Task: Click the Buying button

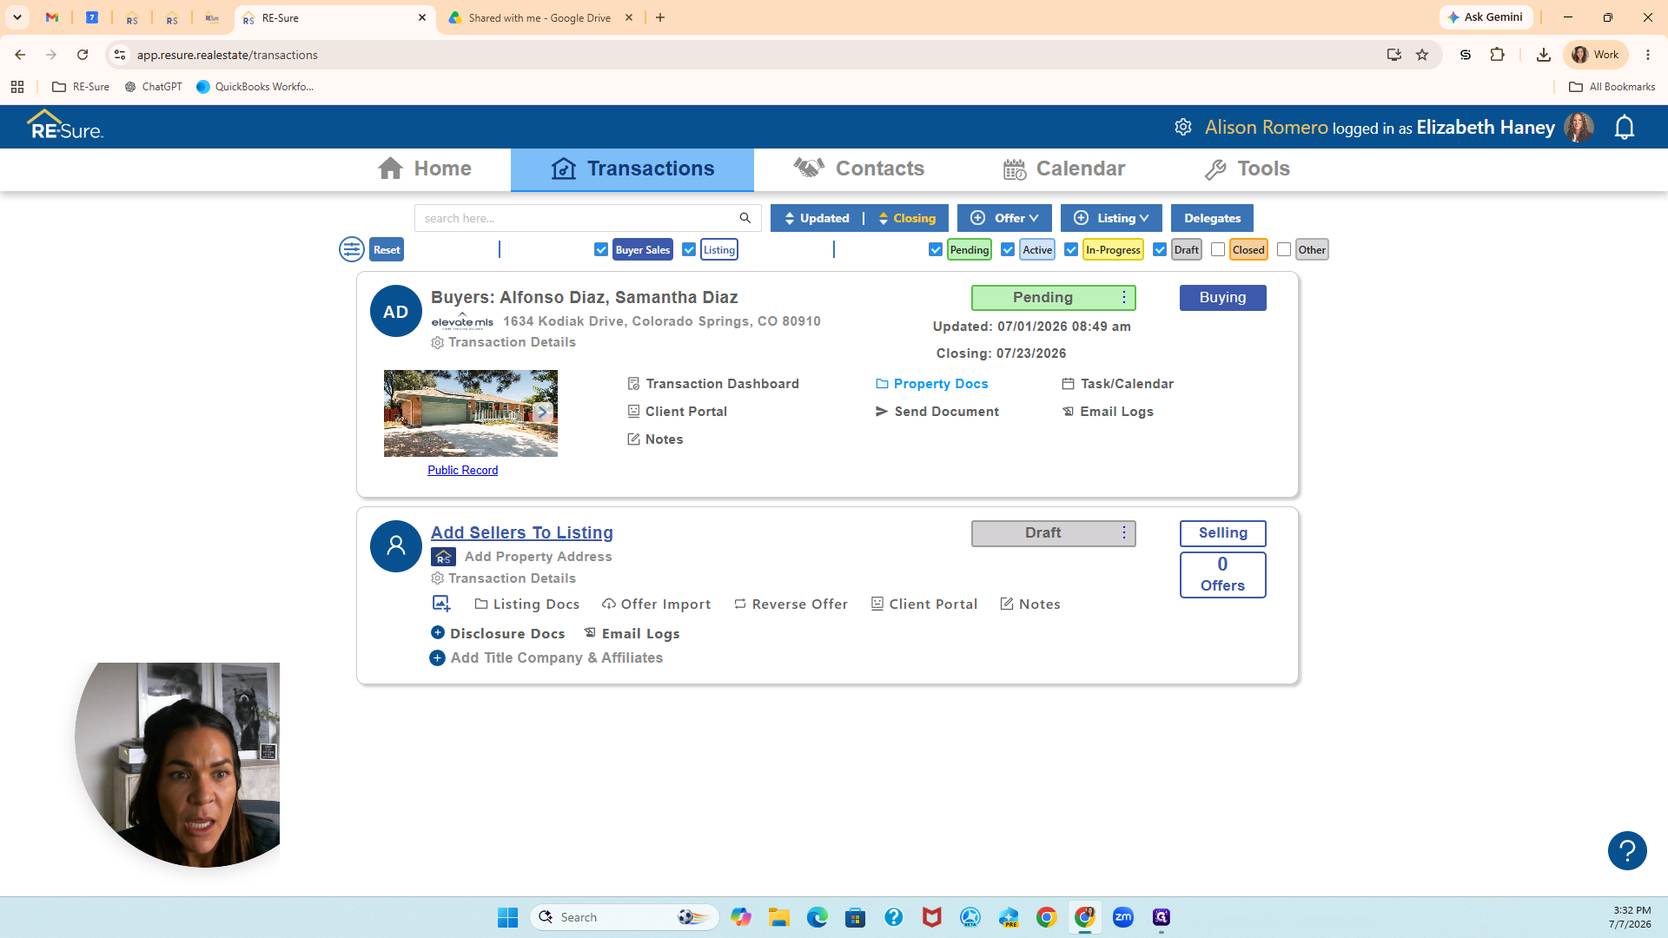Action: pos(1222,297)
